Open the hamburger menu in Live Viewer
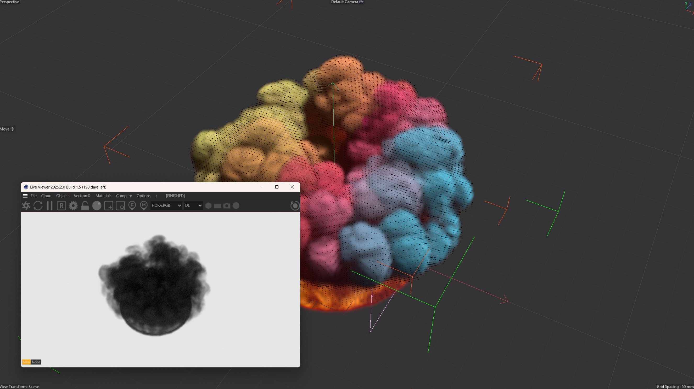The image size is (694, 389). click(x=25, y=196)
